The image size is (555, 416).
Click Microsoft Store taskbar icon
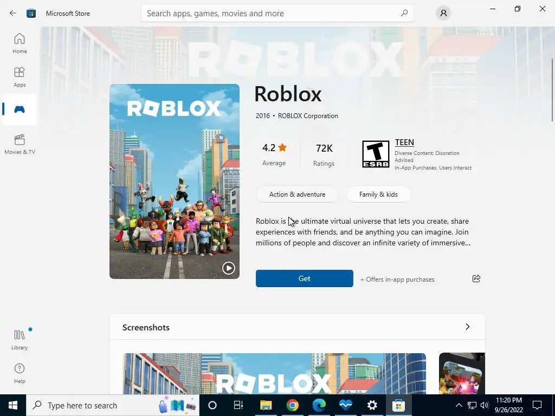(398, 405)
